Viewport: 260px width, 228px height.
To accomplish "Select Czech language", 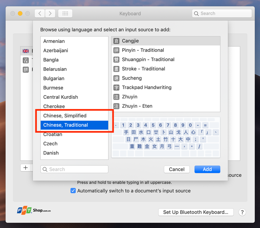I will pyautogui.click(x=74, y=144).
